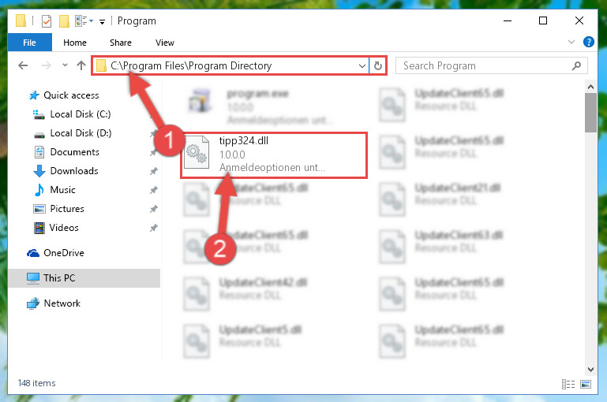Go up one folder level
Screen dimensions: 607x402
(x=81, y=65)
